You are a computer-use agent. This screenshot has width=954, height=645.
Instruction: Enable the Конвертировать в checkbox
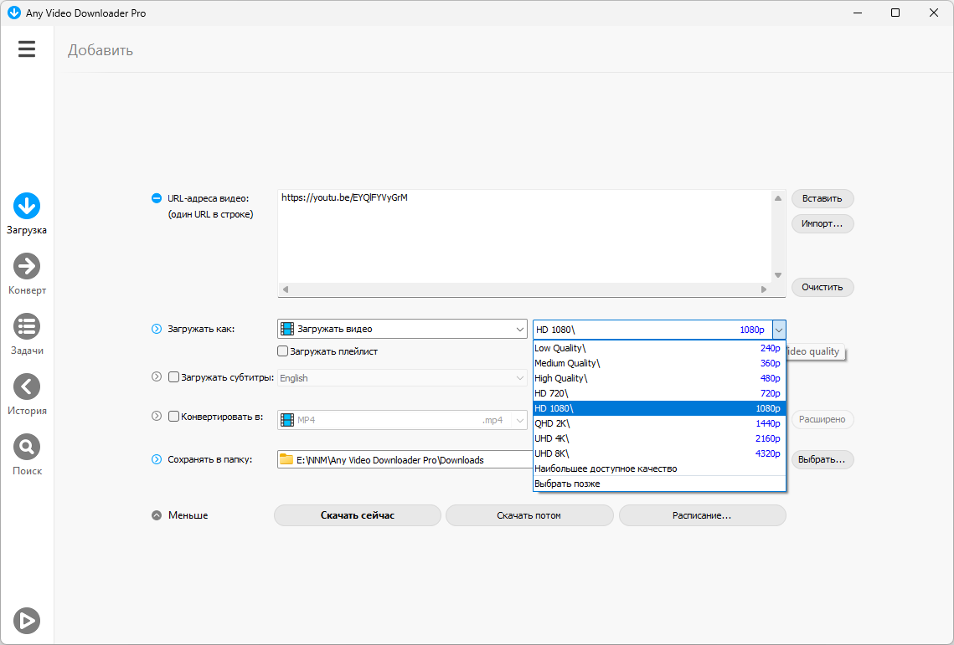coord(173,417)
